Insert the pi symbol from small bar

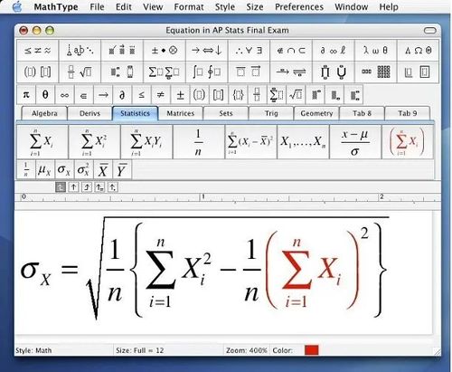click(x=26, y=95)
